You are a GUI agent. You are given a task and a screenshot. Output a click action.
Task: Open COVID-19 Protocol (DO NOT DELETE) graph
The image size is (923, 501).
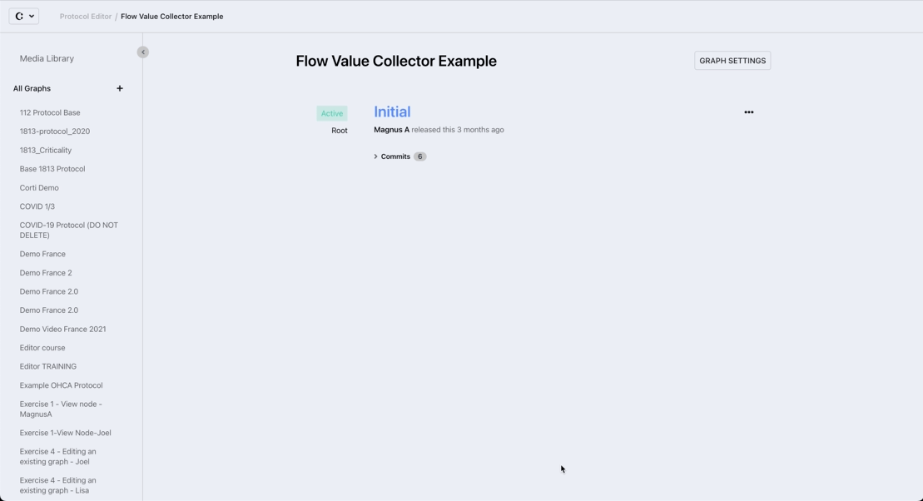(x=68, y=231)
